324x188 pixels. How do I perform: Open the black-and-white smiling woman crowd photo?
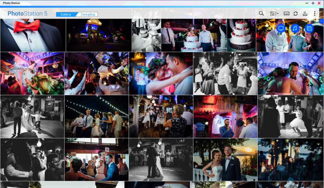pyautogui.click(x=32, y=160)
